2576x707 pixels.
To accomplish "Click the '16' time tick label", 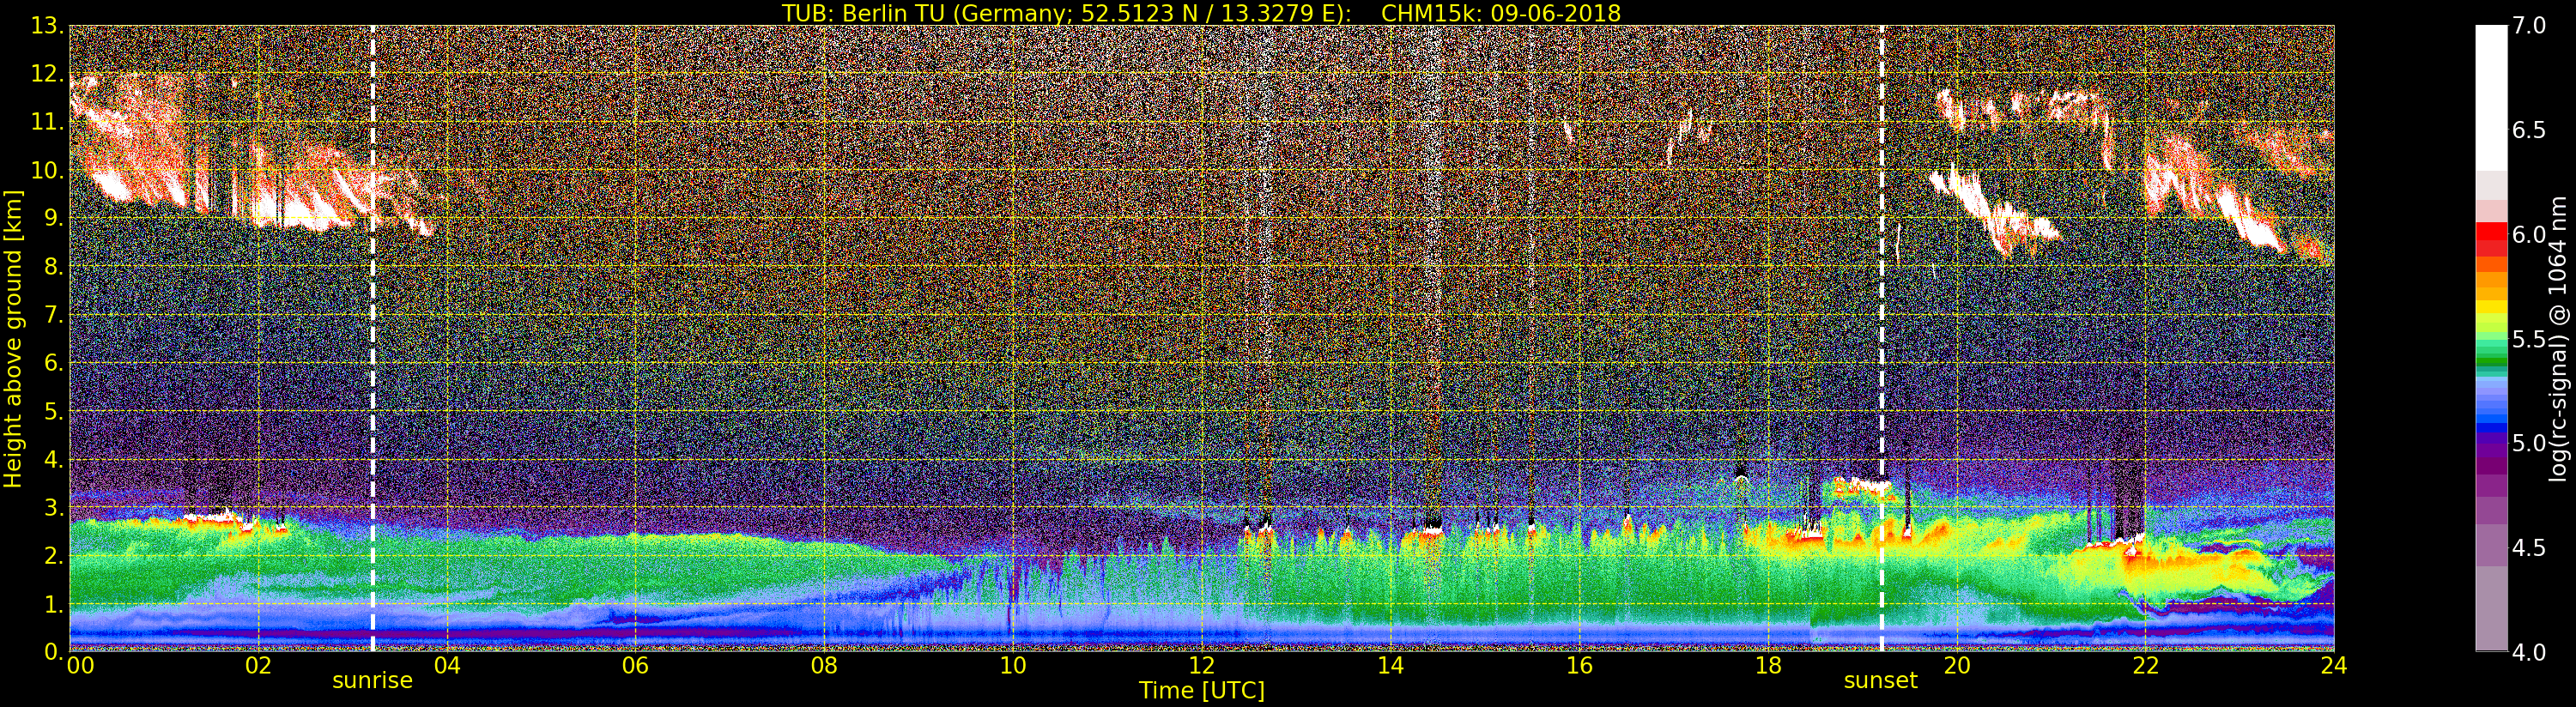I will 1579,665.
